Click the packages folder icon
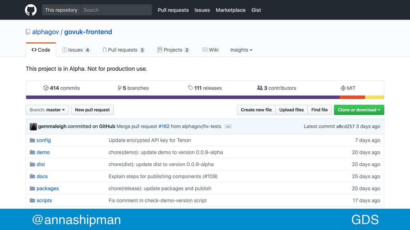Screen dimensions: 410x230 click(x=32, y=188)
